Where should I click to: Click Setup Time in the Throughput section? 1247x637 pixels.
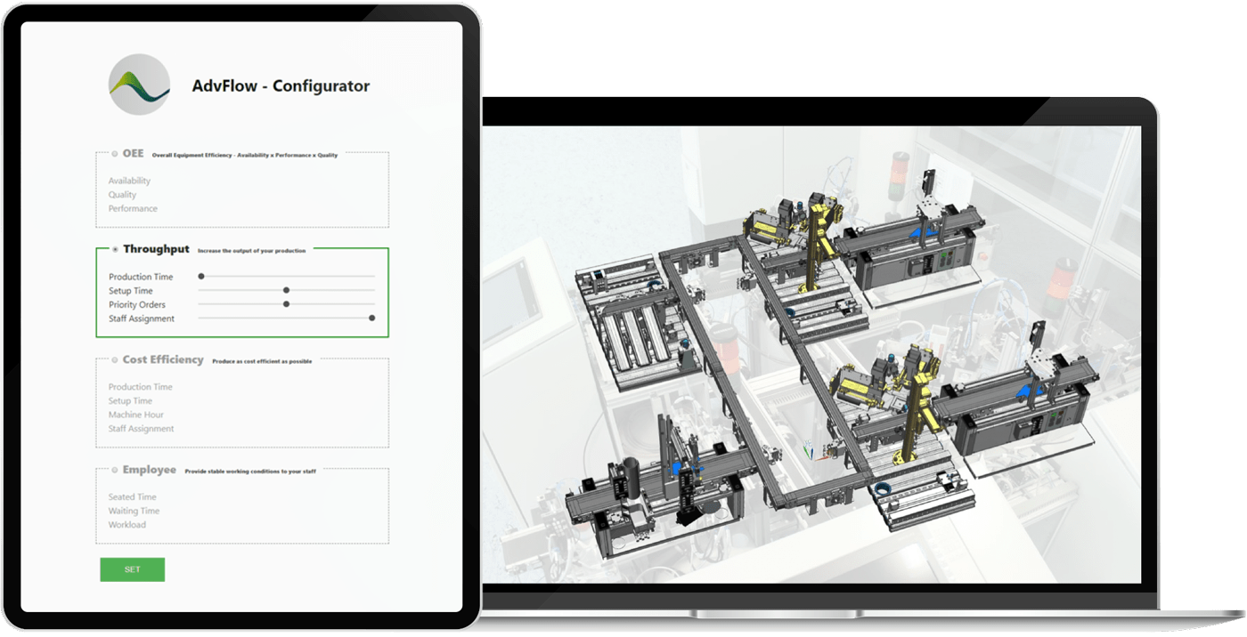click(x=130, y=291)
